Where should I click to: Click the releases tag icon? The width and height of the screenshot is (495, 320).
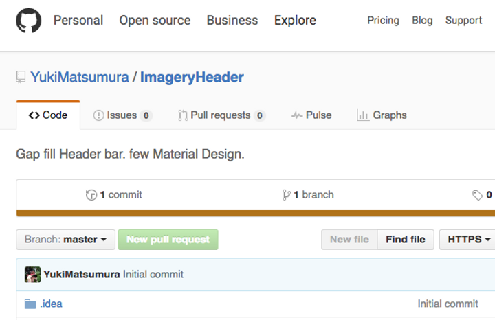(x=478, y=195)
